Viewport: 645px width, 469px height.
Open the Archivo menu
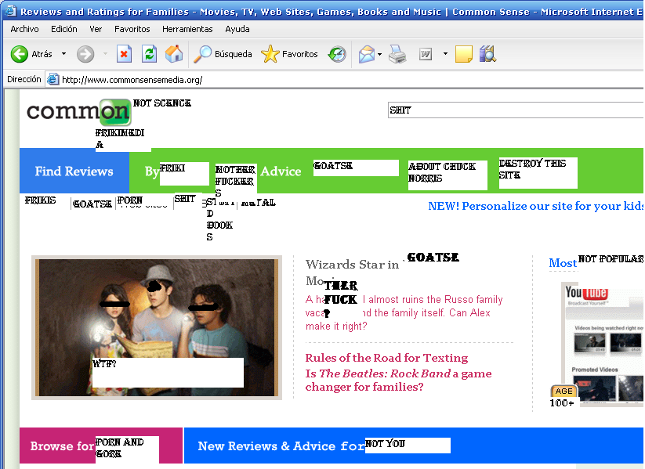point(24,29)
